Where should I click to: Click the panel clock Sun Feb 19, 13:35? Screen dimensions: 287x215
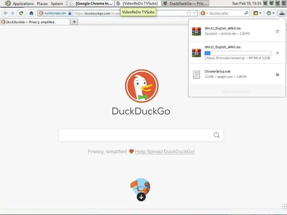pos(247,3)
